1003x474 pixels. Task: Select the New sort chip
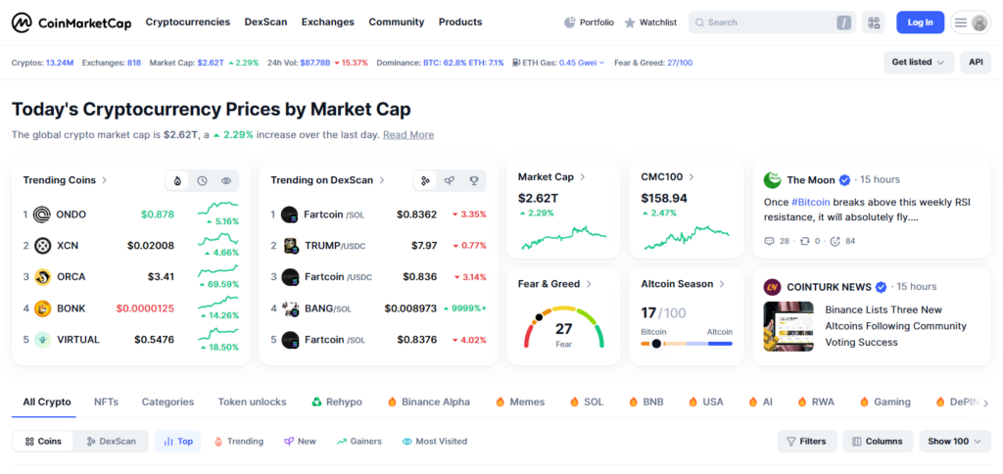pyautogui.click(x=300, y=442)
